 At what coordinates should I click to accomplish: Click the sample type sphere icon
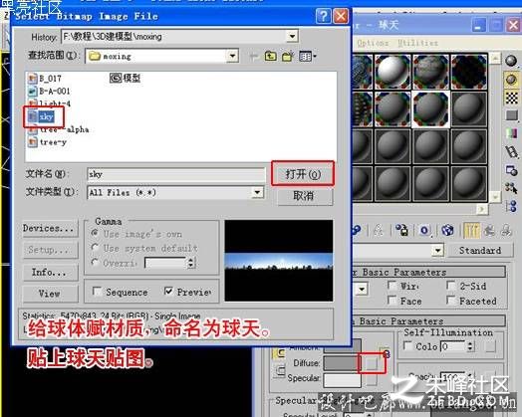[x=511, y=61]
